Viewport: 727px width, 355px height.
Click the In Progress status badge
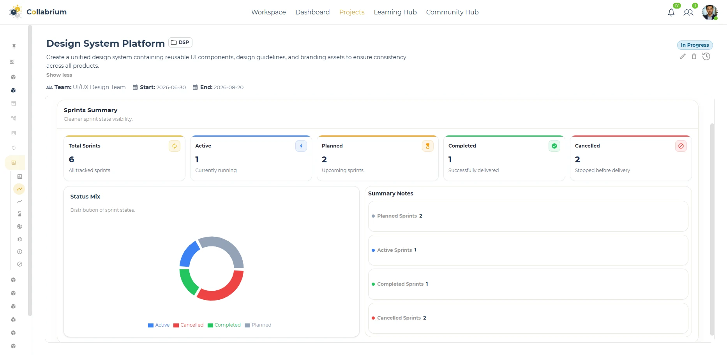coord(695,45)
